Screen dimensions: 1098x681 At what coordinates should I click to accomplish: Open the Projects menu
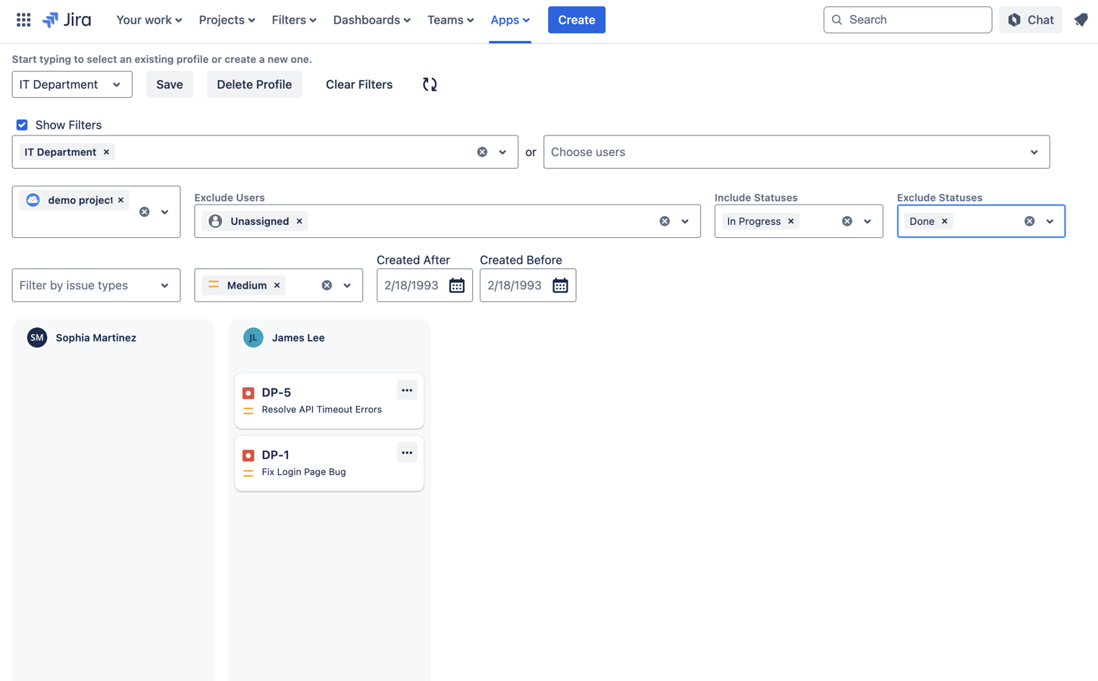(x=227, y=20)
